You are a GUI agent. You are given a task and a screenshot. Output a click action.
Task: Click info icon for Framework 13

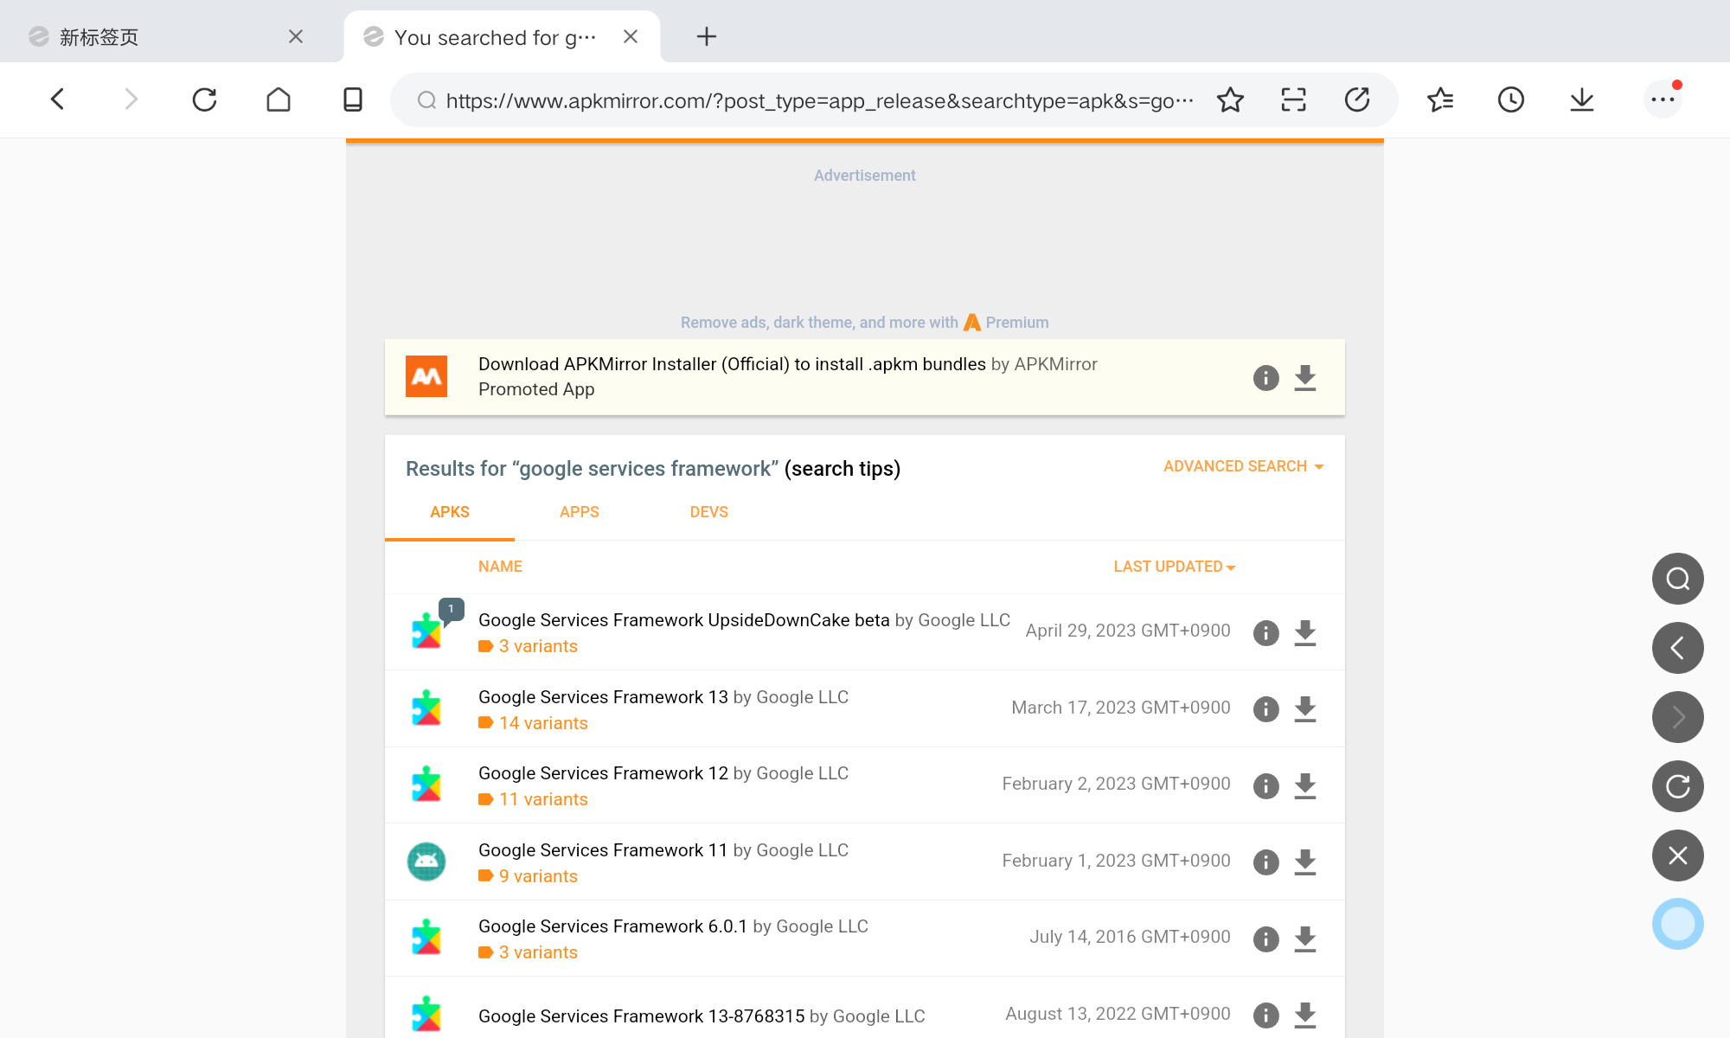click(x=1265, y=709)
